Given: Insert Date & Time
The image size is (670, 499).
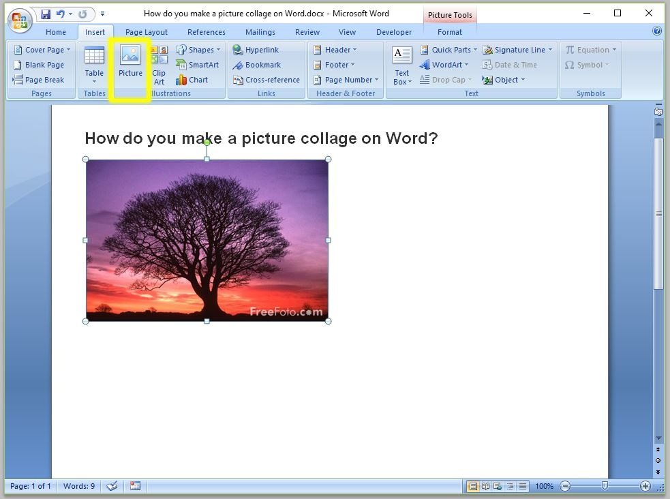Looking at the screenshot, I should click(x=509, y=65).
